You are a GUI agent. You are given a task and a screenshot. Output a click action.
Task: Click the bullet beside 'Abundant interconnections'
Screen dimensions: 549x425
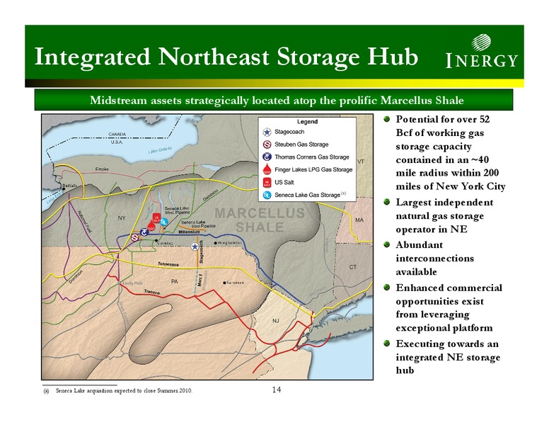[387, 244]
